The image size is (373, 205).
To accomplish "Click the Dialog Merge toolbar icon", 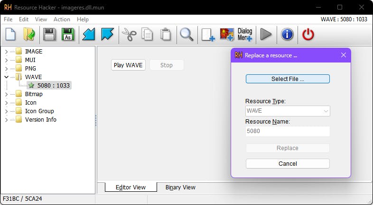I will [x=245, y=35].
